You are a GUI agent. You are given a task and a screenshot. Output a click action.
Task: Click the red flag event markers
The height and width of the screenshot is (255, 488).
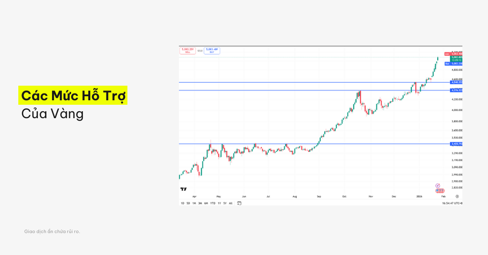point(439,190)
